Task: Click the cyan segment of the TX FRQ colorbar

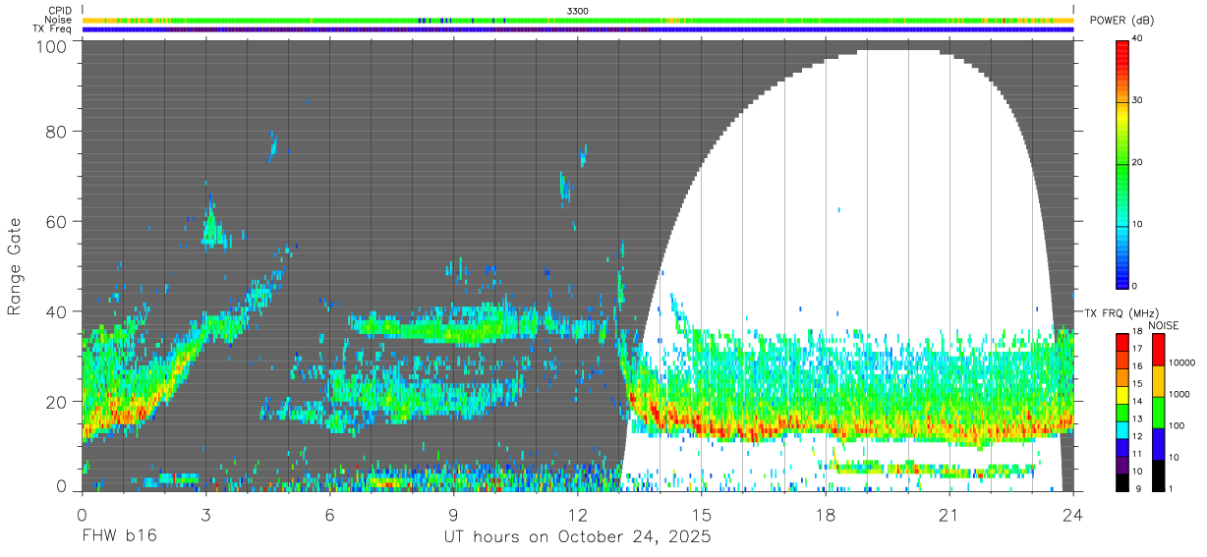Action: [1121, 429]
